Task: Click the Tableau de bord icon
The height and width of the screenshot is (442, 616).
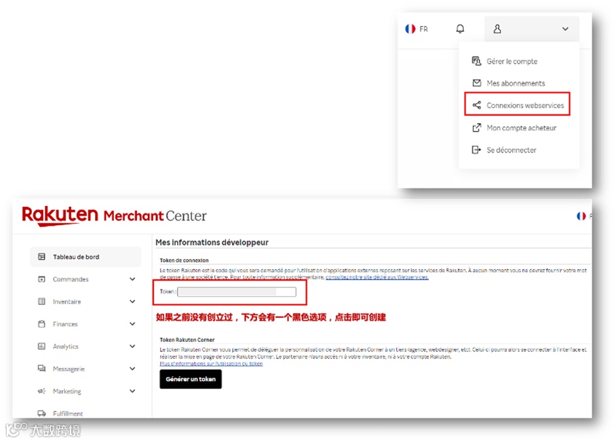Action: click(41, 257)
